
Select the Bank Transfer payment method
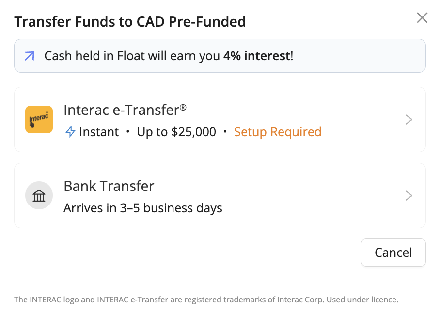click(x=220, y=195)
